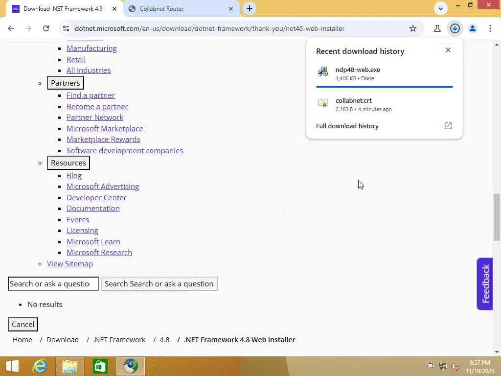Open the Blog link
The width and height of the screenshot is (501, 376).
click(x=74, y=176)
